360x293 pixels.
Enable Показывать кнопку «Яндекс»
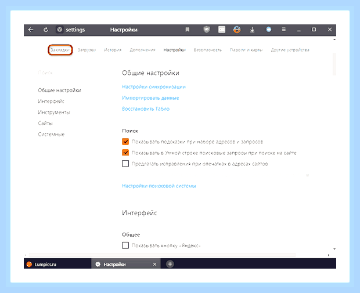tap(125, 245)
